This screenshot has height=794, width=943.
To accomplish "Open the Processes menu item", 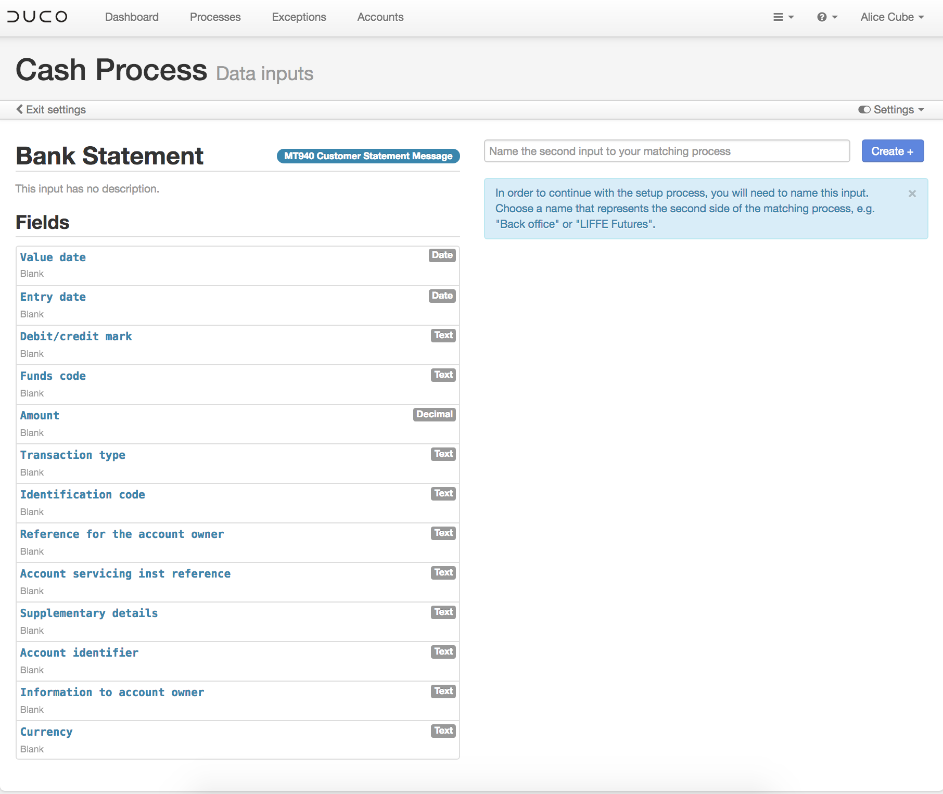I will coord(215,17).
